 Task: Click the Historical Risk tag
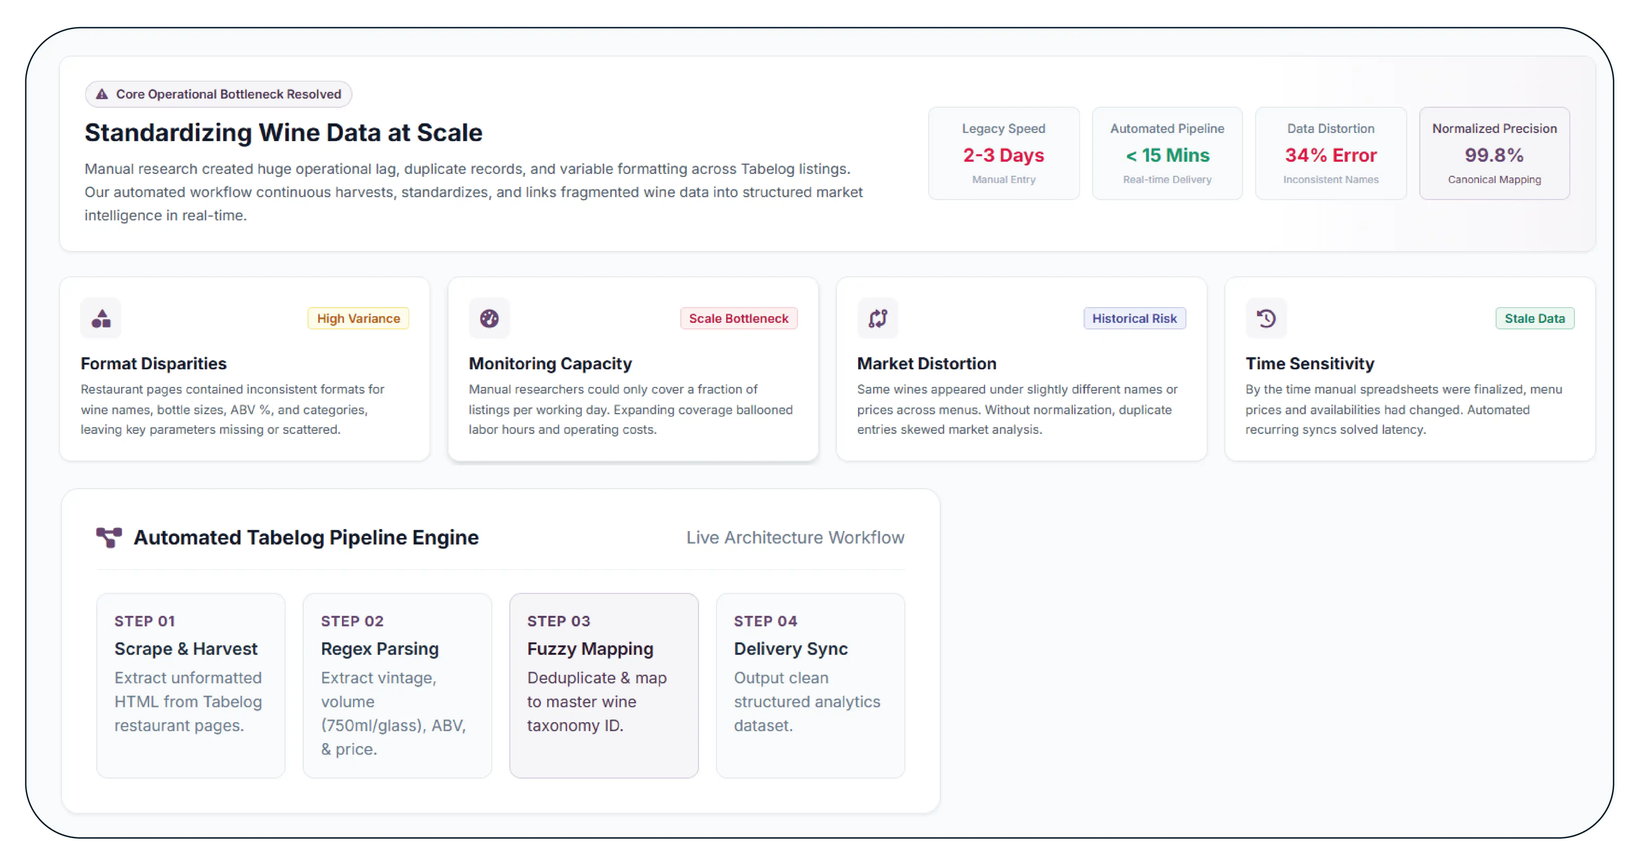[1134, 319]
